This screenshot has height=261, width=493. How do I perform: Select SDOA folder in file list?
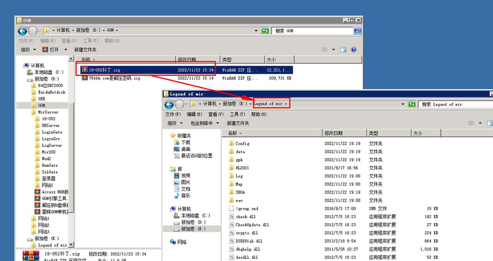[240, 192]
